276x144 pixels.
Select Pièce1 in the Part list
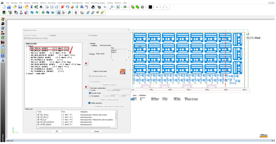[114, 52]
